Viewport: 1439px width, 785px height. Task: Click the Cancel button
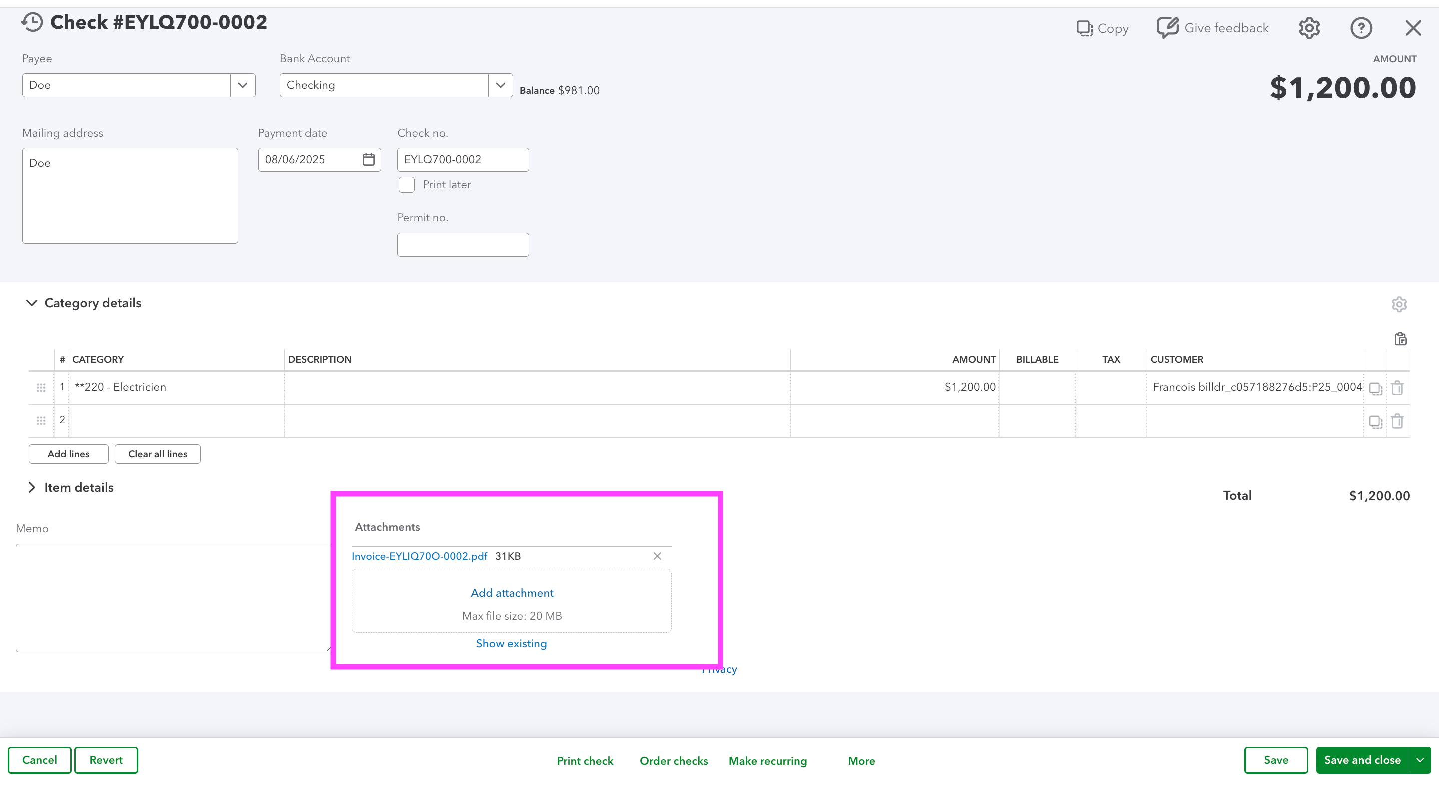(39, 760)
